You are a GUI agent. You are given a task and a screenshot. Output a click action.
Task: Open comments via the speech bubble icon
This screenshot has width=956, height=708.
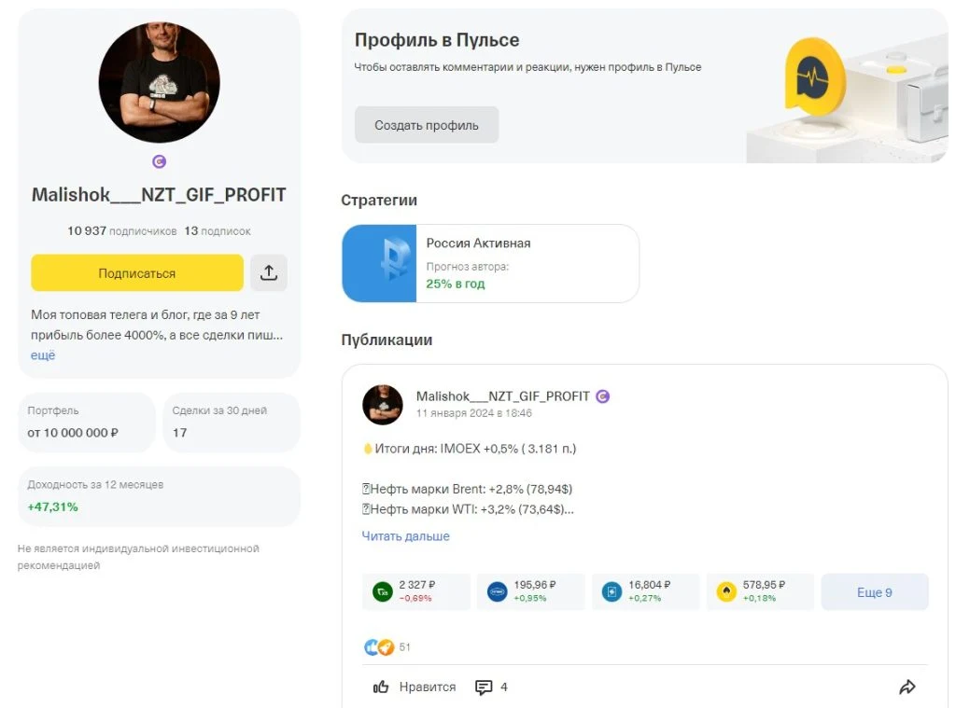click(484, 687)
